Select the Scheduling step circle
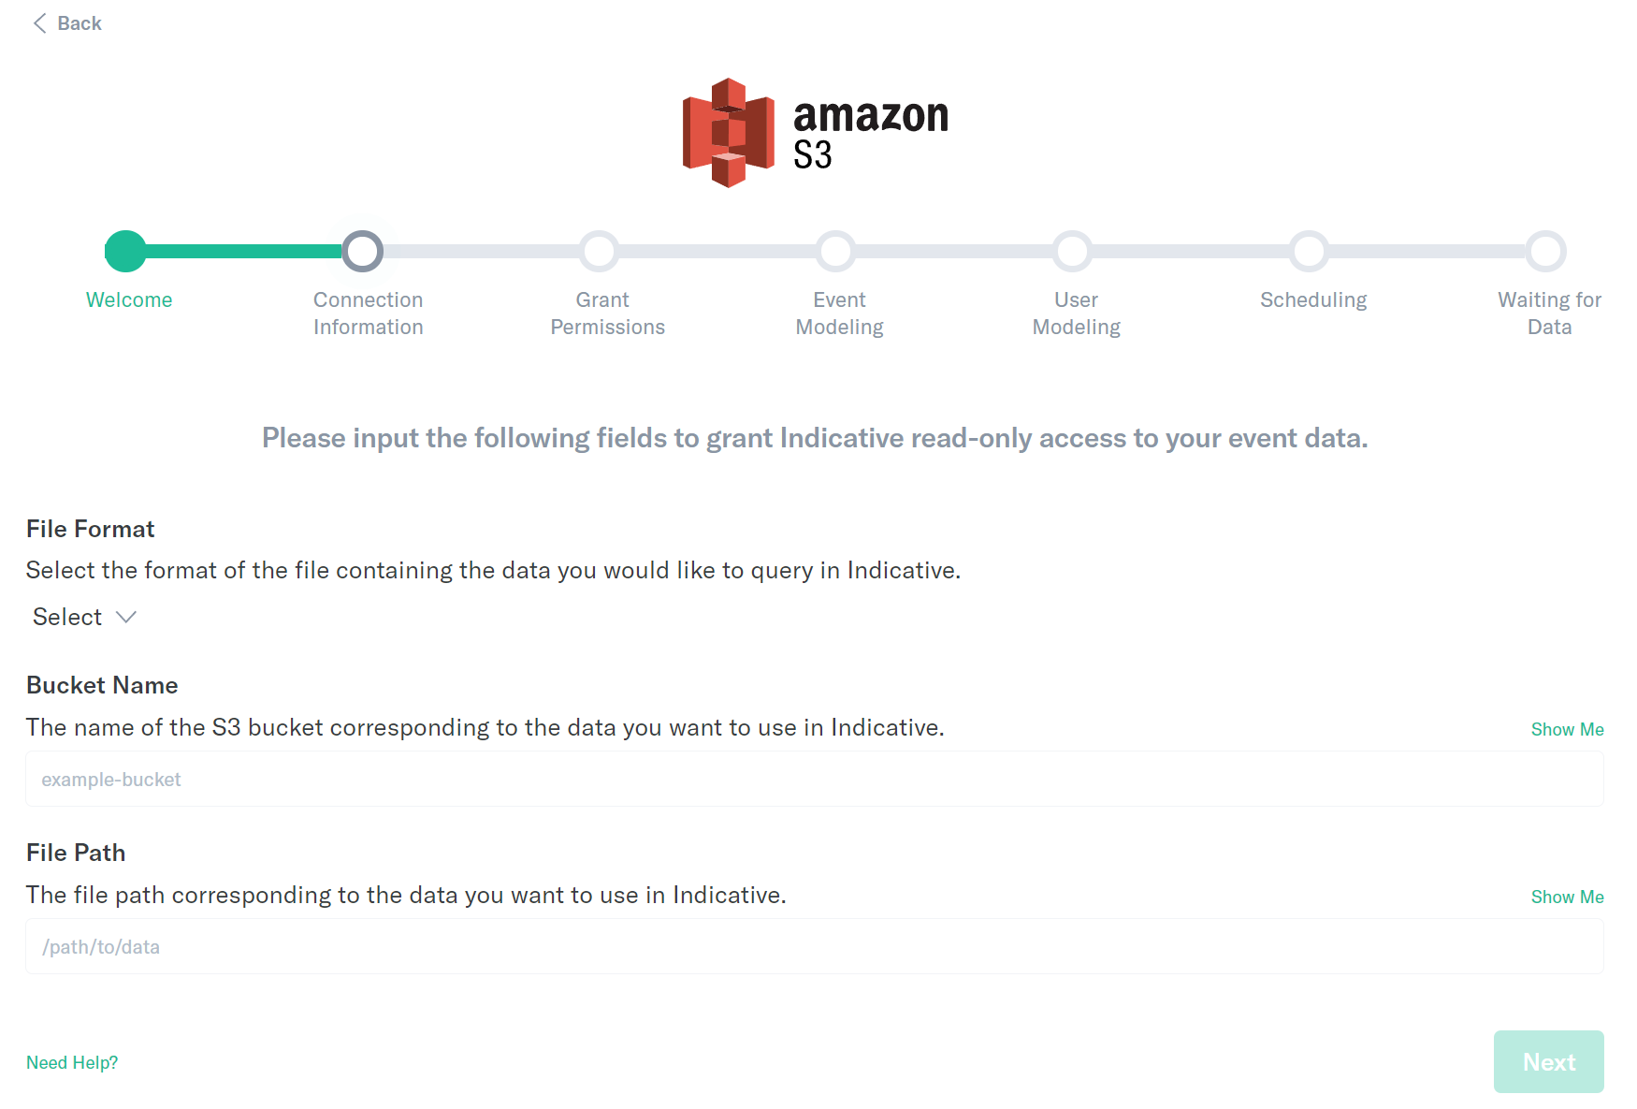 pyautogui.click(x=1309, y=251)
